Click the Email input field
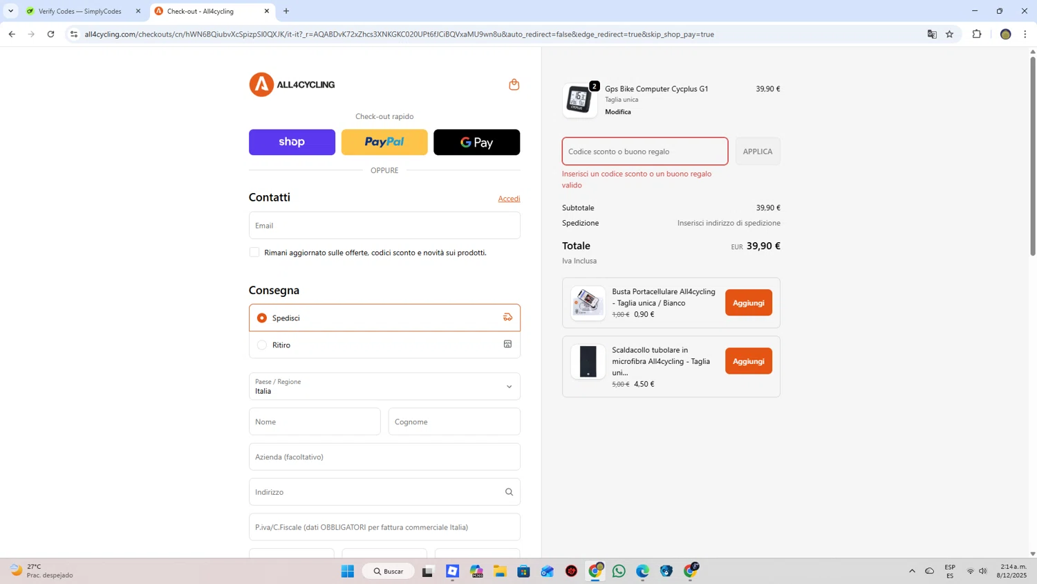 [384, 226]
